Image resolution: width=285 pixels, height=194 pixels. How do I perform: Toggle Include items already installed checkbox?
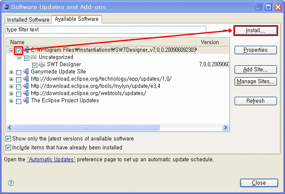pyautogui.click(x=8, y=147)
